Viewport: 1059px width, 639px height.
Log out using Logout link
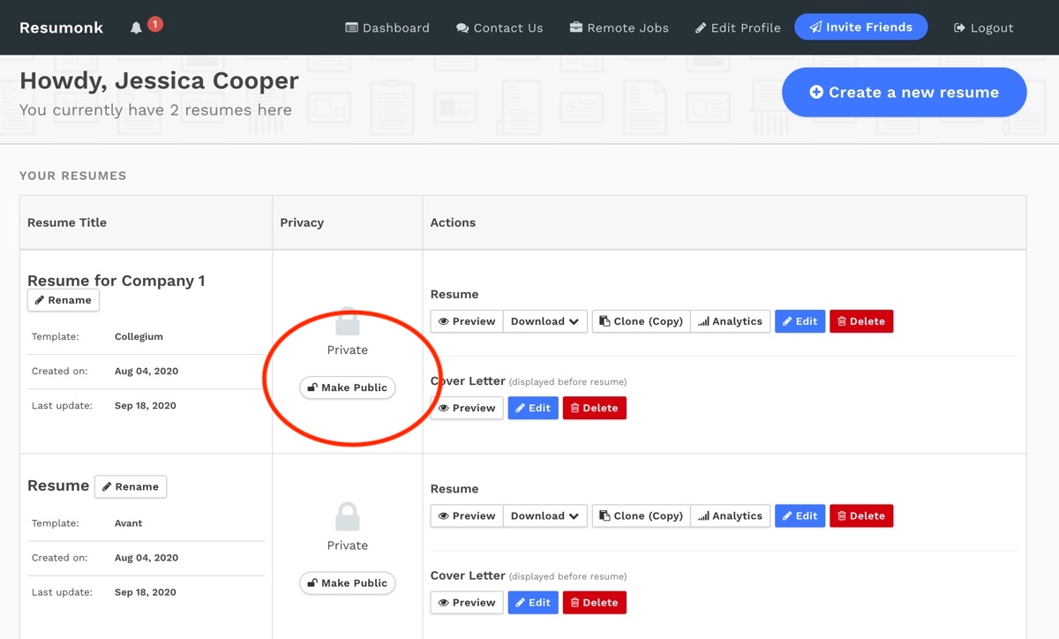pos(983,27)
